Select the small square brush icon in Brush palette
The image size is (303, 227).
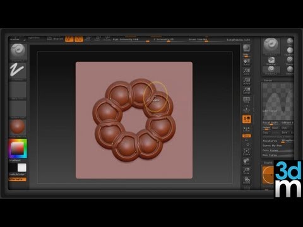(271, 61)
